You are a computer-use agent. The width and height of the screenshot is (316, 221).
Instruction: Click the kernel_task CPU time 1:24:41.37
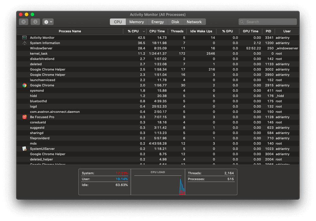click(x=158, y=54)
